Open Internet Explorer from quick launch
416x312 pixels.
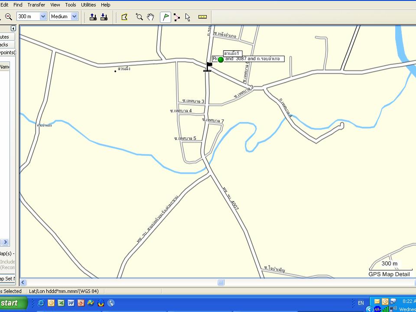(x=41, y=303)
